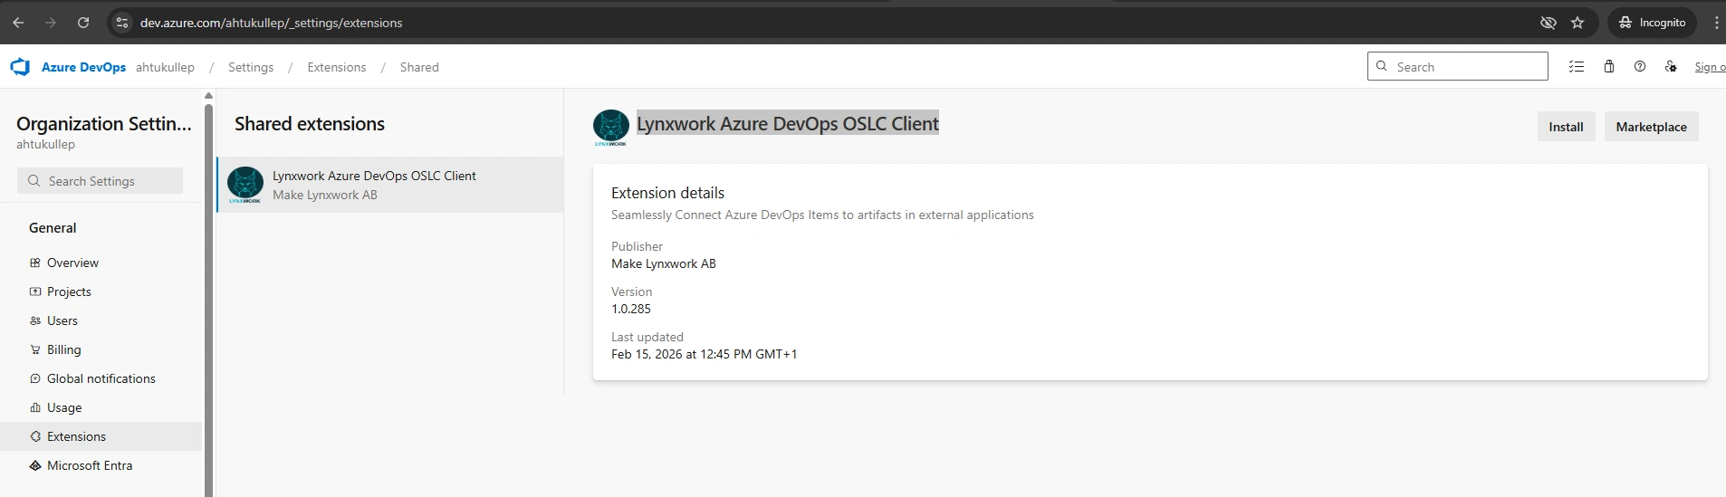Go to ahtukullep organization breadcrumb
This screenshot has height=497, width=1726.
[165, 67]
